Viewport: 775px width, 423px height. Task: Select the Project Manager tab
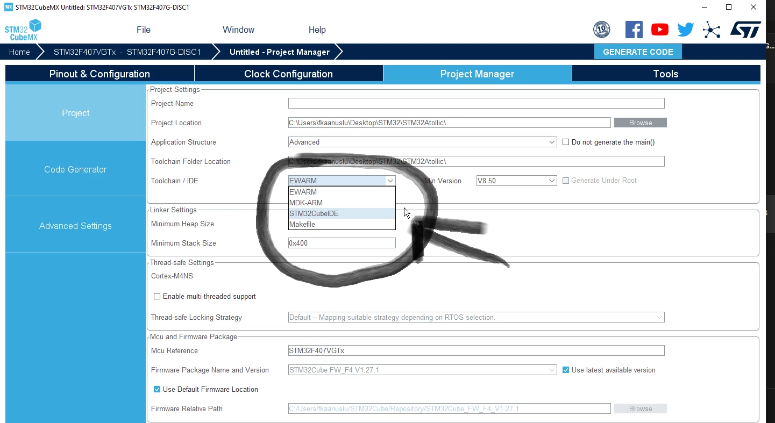(478, 74)
